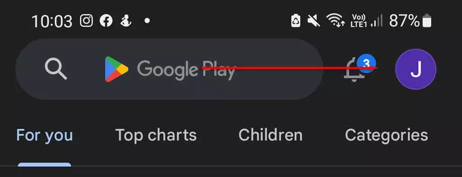Tap the magnifying glass search icon
The image size is (462, 177).
click(56, 69)
